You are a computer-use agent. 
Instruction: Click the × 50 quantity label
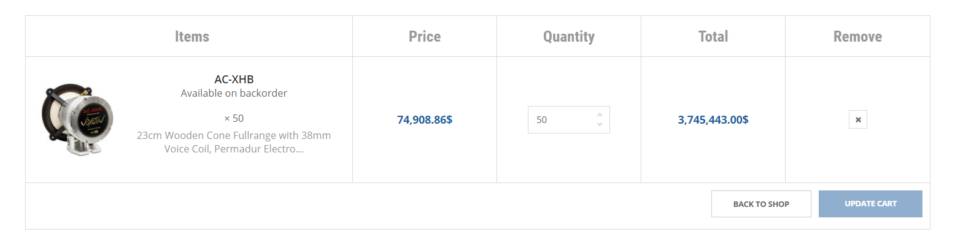pyautogui.click(x=234, y=118)
